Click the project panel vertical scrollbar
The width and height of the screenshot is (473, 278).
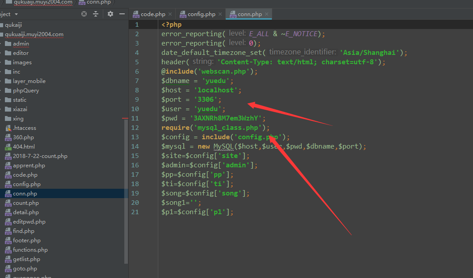tap(126, 191)
